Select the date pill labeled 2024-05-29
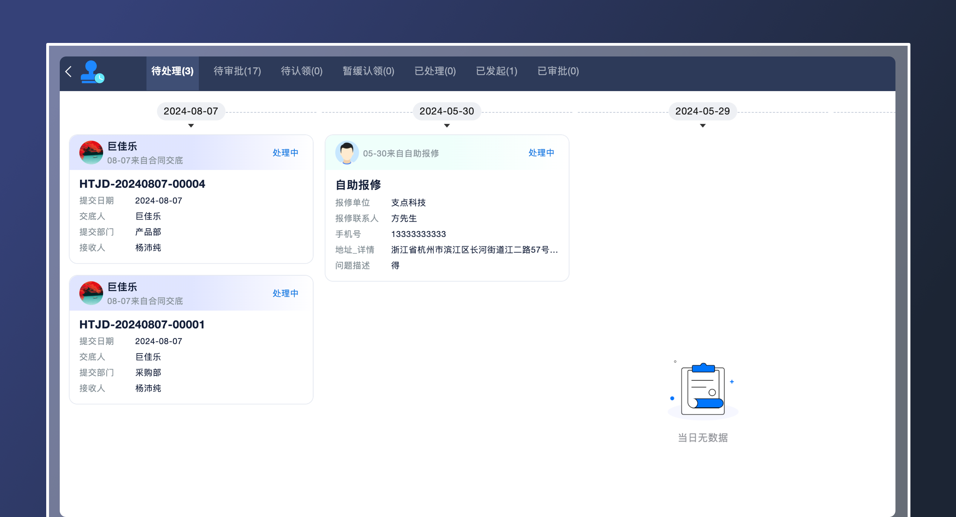This screenshot has width=956, height=517. pos(703,111)
